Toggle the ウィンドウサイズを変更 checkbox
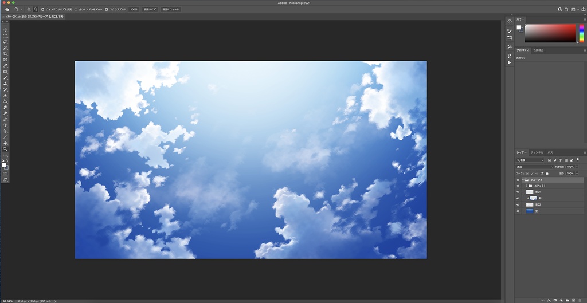587x303 pixels. click(42, 9)
